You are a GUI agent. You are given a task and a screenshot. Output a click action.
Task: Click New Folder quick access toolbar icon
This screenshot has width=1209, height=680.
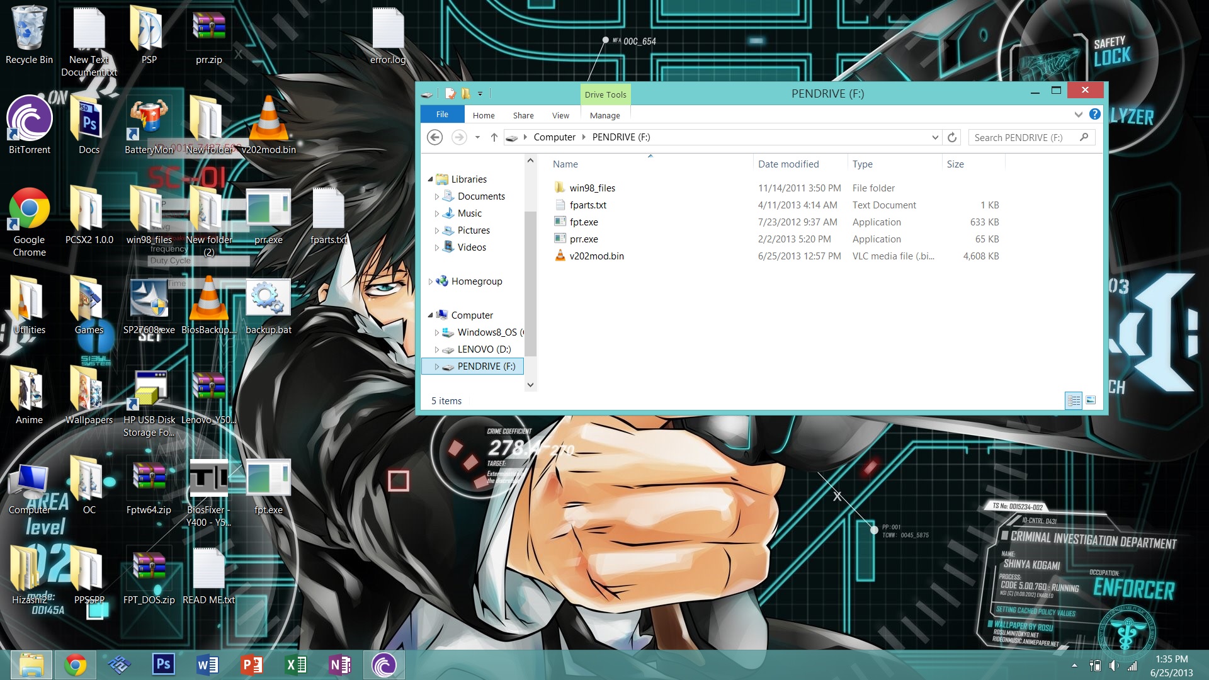(x=465, y=94)
